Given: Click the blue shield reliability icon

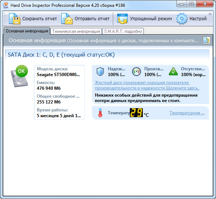Looking at the screenshot, I should click(x=100, y=71).
